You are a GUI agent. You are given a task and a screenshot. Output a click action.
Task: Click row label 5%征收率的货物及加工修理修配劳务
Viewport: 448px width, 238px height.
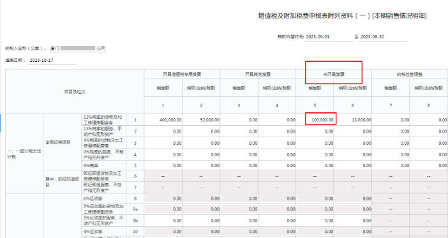[103, 209]
